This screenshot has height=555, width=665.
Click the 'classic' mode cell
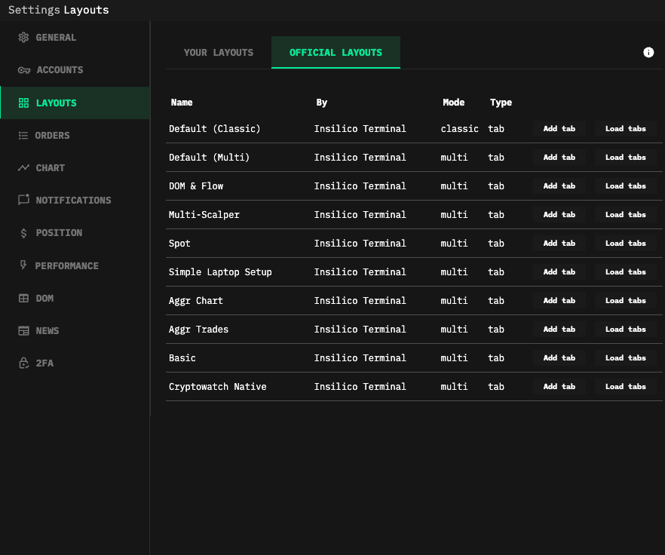click(x=459, y=128)
